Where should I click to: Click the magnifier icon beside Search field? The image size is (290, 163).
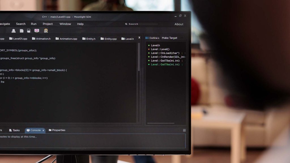pyautogui.click(x=126, y=24)
